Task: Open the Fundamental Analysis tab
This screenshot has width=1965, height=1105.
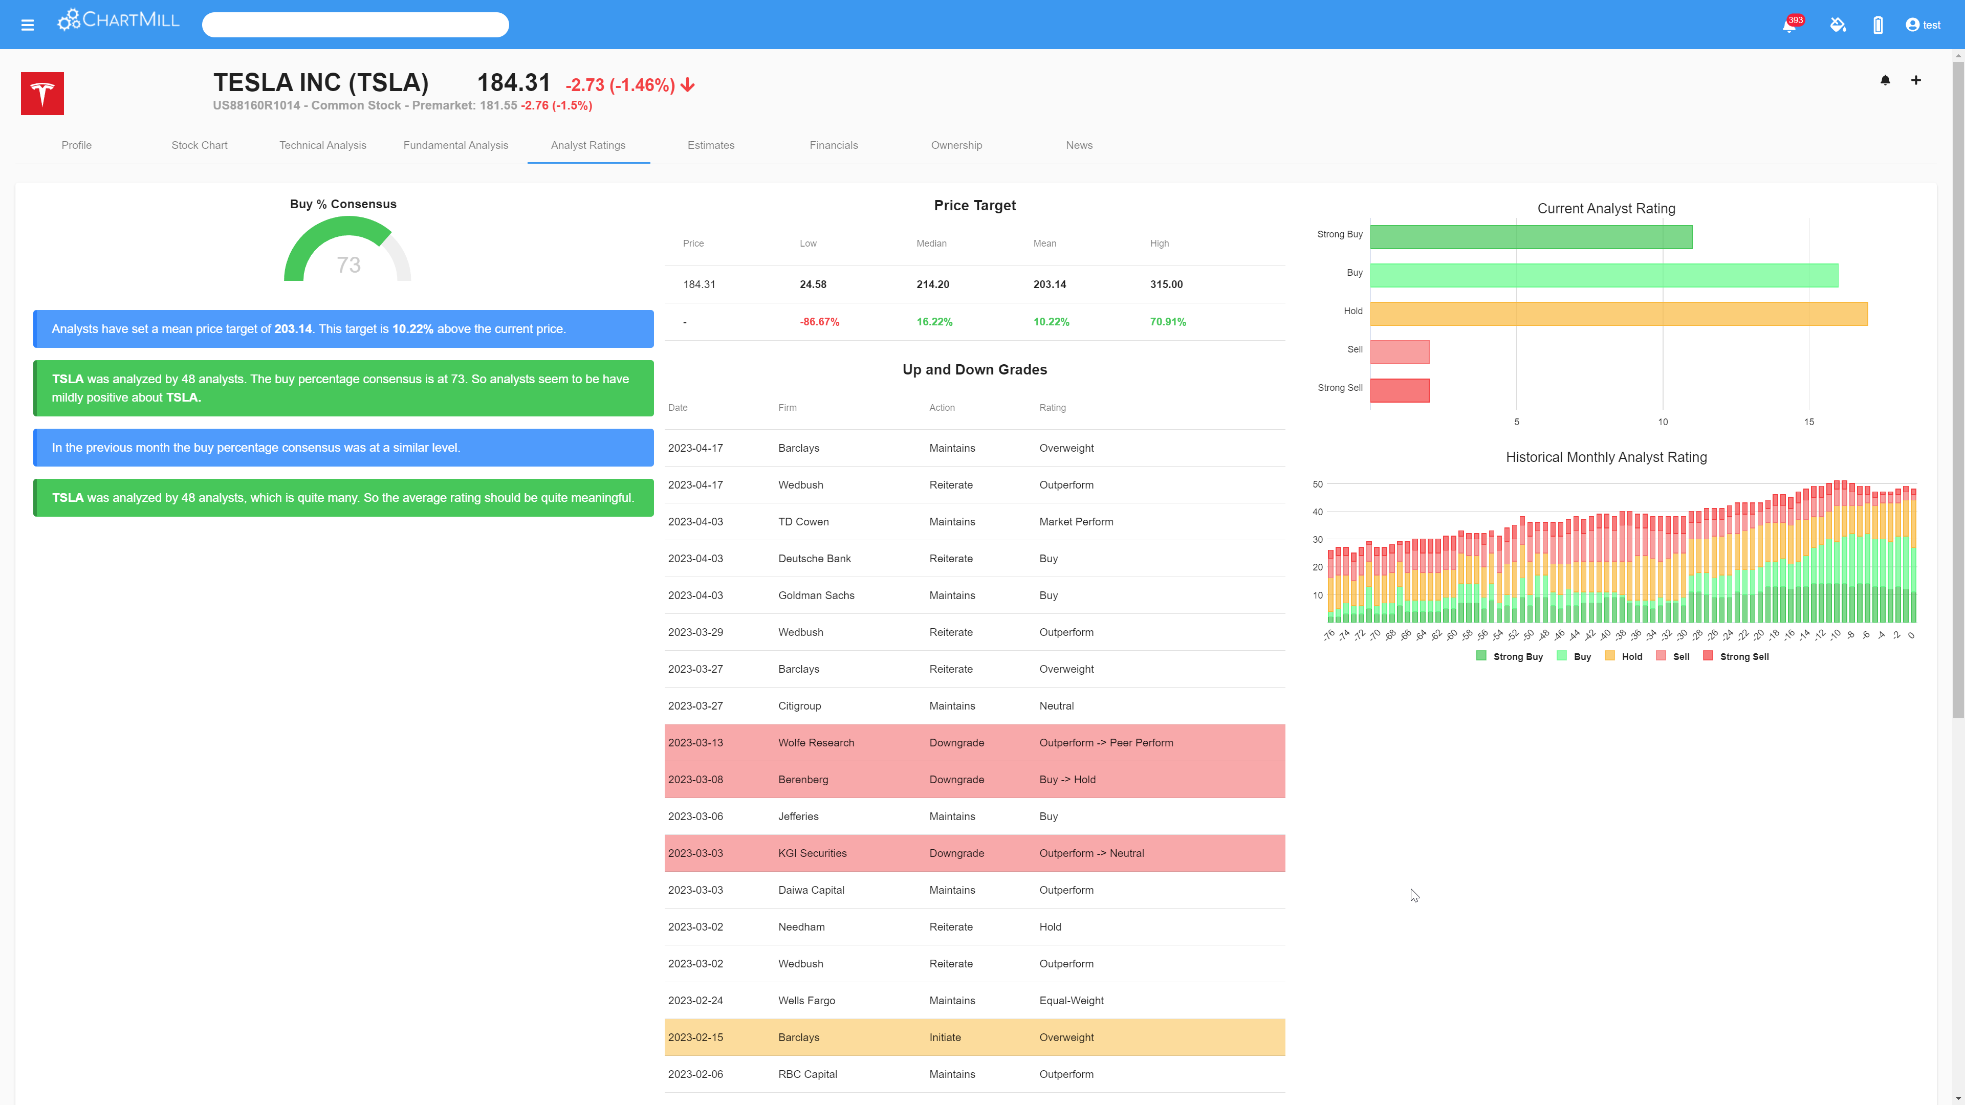Action: (455, 145)
